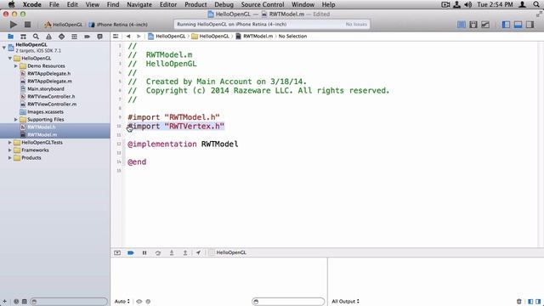Show the Log navigator
Image resolution: width=544 pixels, height=306 pixels.
[100, 37]
